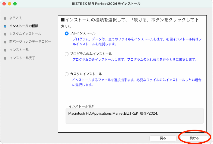The height and width of the screenshot is (144, 213).
Task: Click the full install description text
Action: click(137, 42)
